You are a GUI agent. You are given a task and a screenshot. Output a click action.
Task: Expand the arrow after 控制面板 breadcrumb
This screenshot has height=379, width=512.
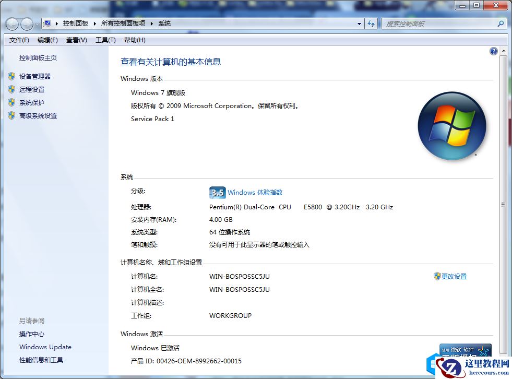tap(94, 23)
